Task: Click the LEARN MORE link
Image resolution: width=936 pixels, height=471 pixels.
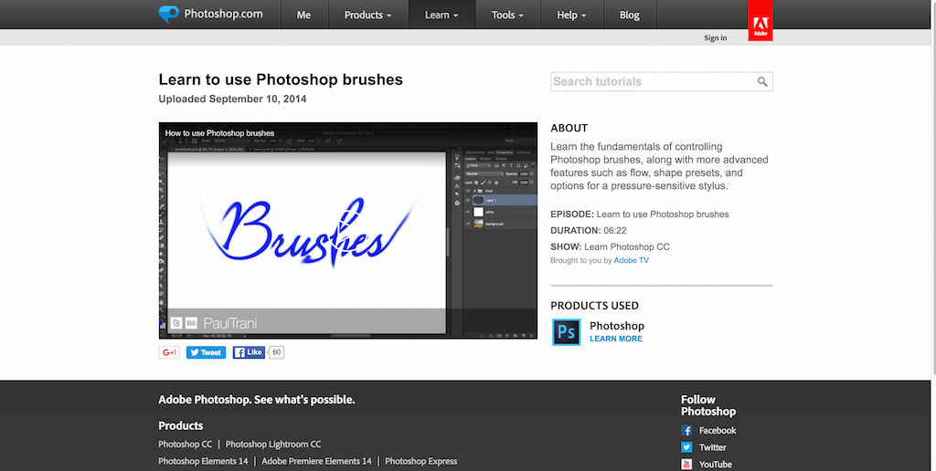Action: point(616,339)
